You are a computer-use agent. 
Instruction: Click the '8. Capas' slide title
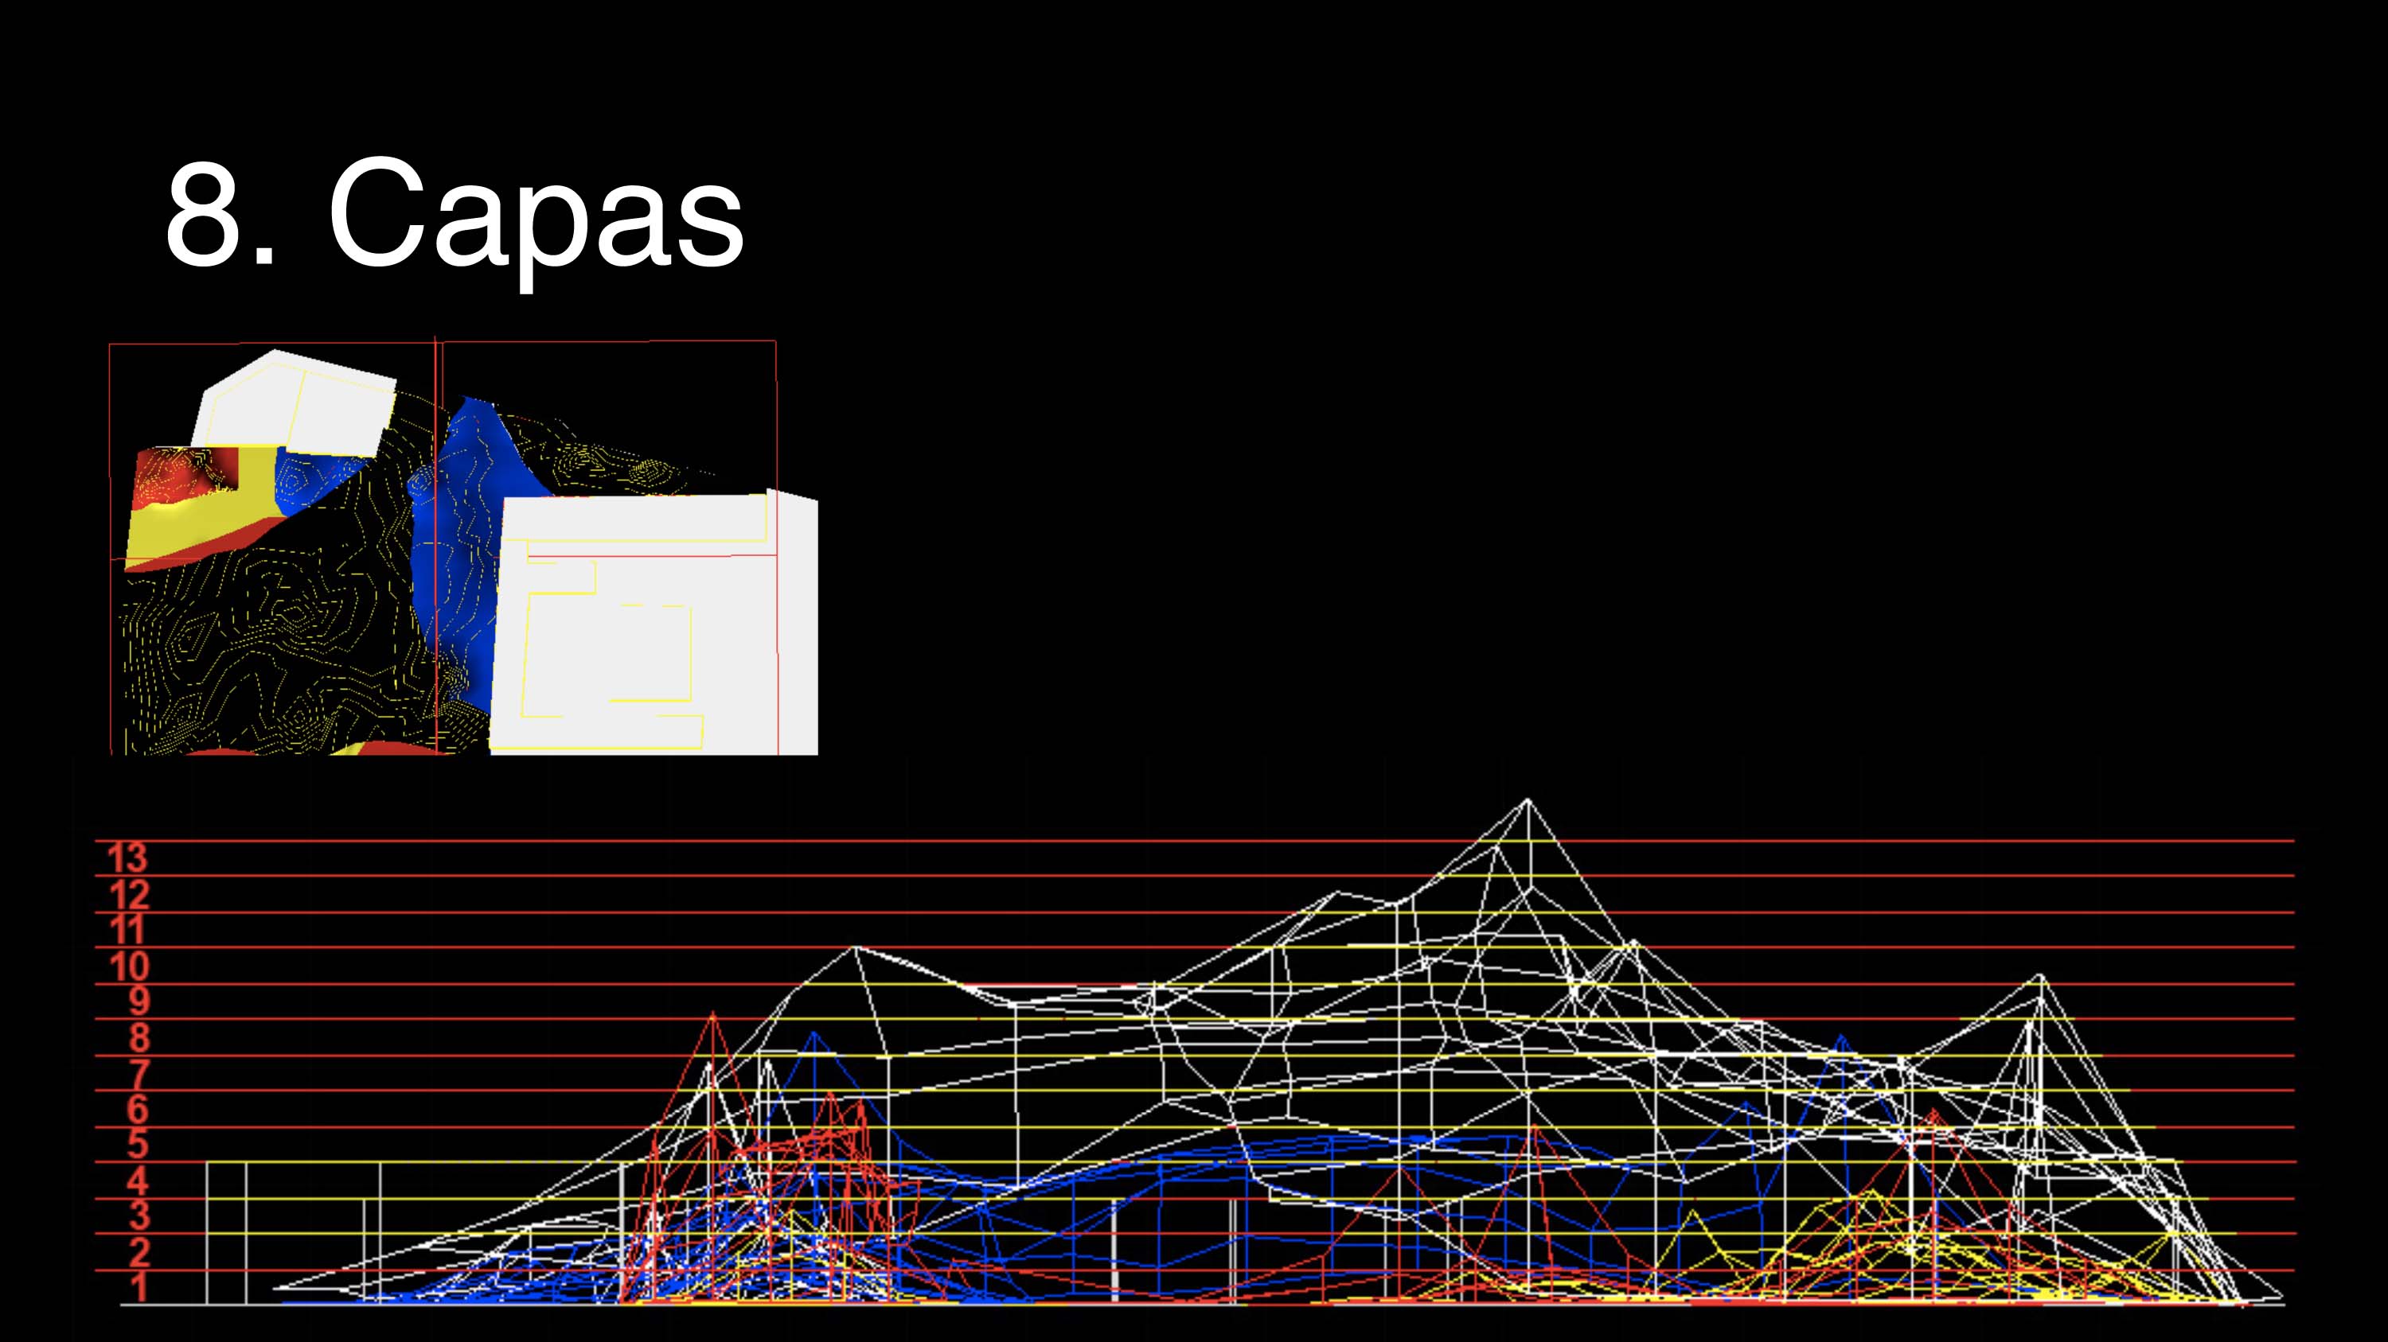pos(455,215)
